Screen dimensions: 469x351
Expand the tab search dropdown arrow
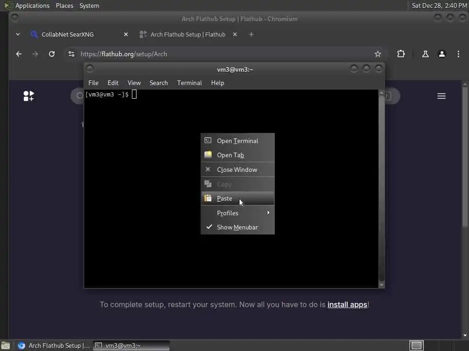tap(18, 34)
